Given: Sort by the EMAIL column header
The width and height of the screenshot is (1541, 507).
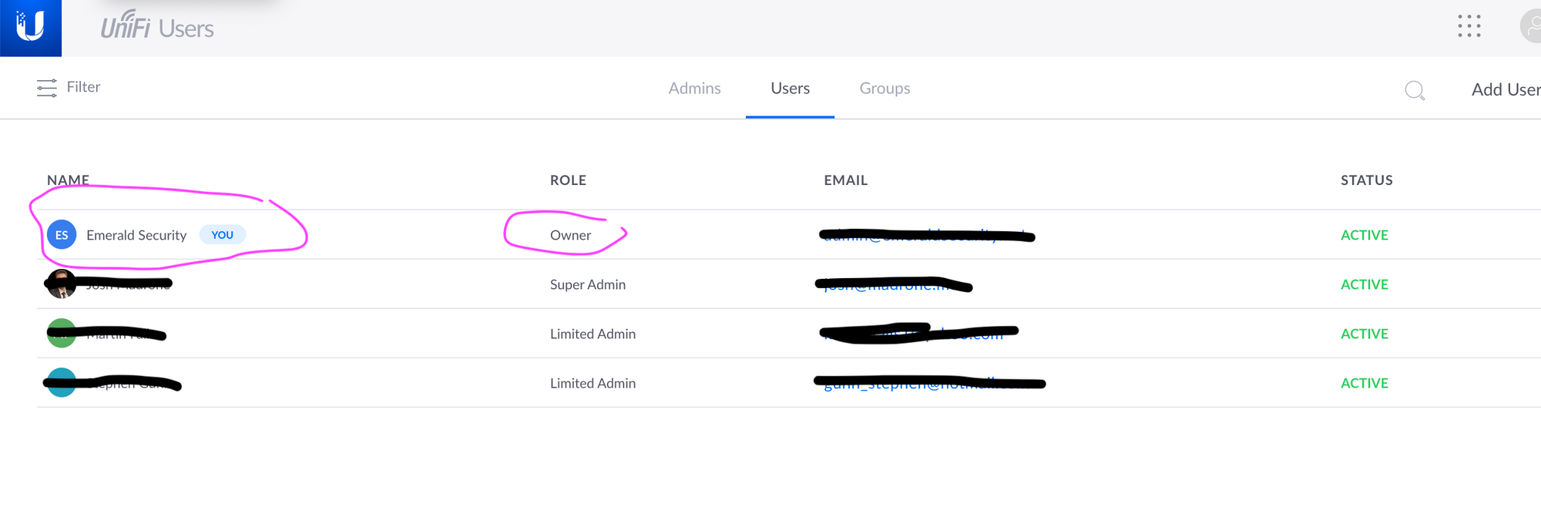Looking at the screenshot, I should [x=845, y=180].
